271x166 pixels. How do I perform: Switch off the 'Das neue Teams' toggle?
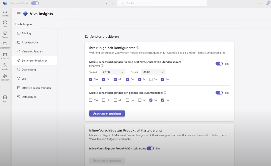[x=35, y=3]
